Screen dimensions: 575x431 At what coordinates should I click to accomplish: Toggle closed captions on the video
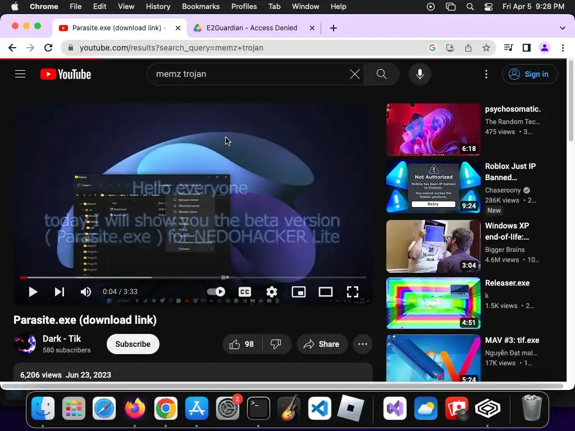coord(245,292)
